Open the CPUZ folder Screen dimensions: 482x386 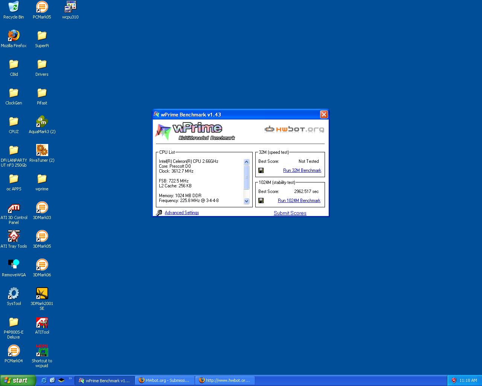tap(14, 125)
